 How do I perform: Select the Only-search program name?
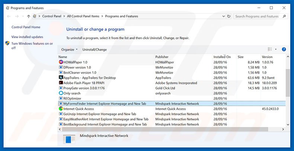(x=72, y=93)
